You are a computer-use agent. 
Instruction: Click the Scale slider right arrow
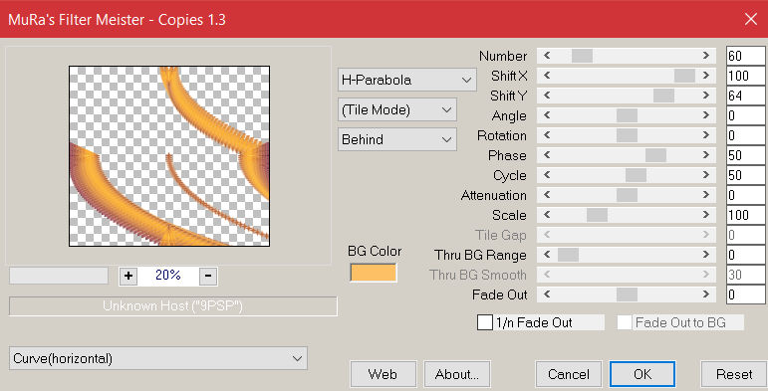[x=706, y=215]
